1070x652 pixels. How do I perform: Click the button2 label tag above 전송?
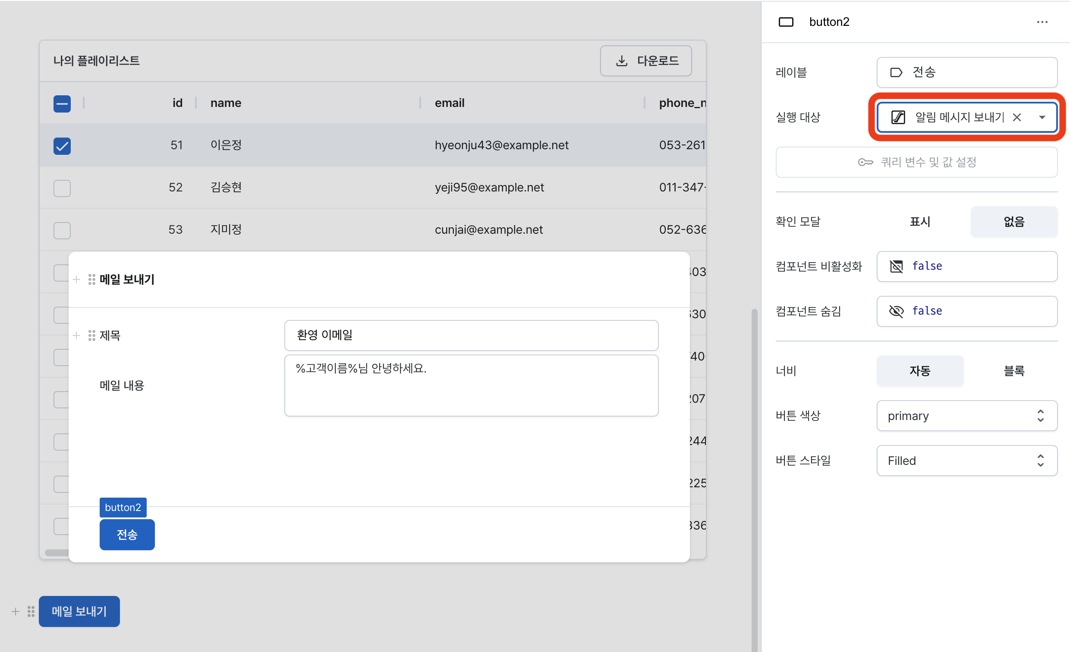[123, 508]
